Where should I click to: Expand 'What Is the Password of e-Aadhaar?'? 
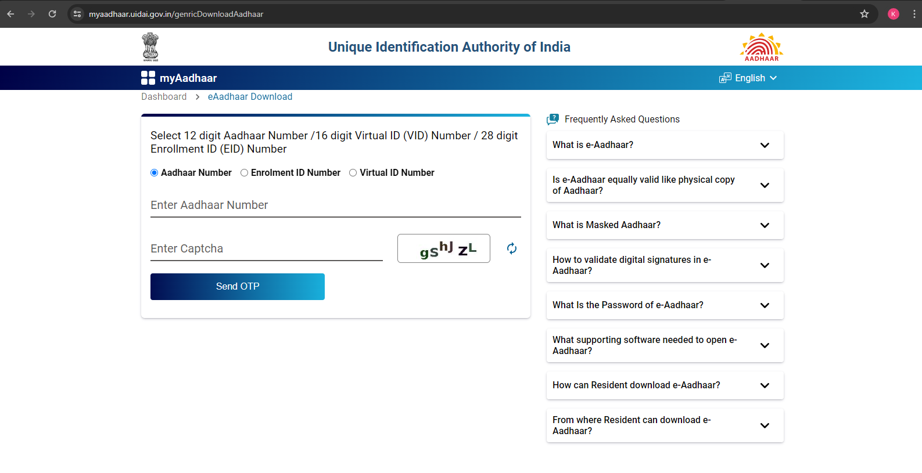[665, 305]
